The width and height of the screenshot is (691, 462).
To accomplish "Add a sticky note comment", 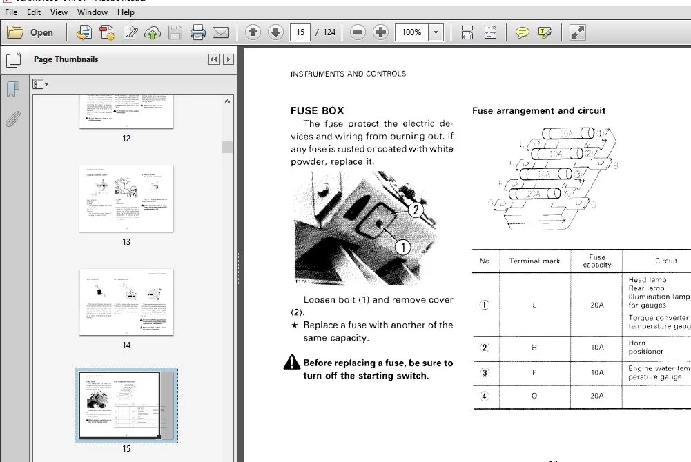I will [x=522, y=32].
